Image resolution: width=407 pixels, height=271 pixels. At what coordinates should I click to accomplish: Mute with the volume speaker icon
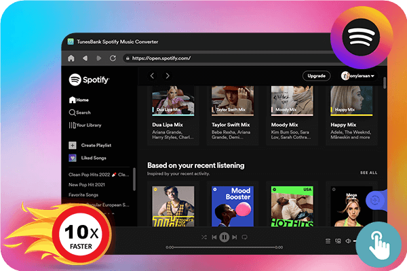coord(348,241)
